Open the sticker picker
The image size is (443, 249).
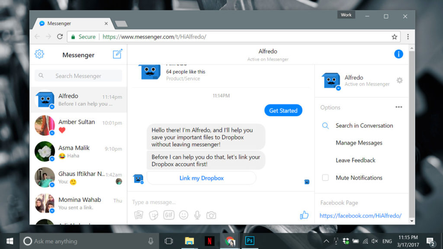pyautogui.click(x=154, y=215)
